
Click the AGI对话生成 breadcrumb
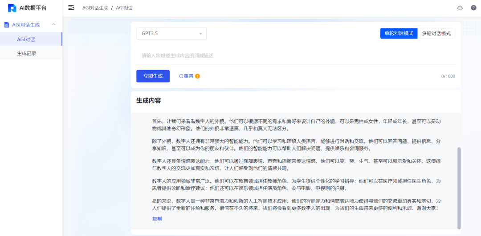click(x=95, y=8)
